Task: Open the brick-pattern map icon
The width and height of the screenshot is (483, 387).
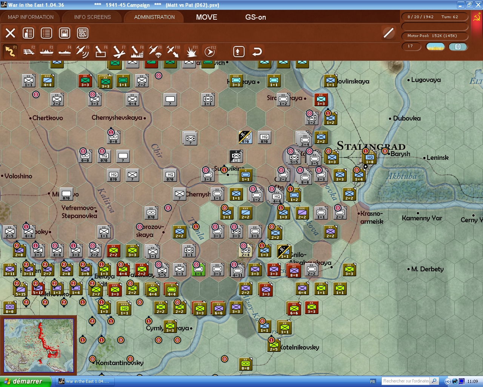Action: tap(83, 33)
